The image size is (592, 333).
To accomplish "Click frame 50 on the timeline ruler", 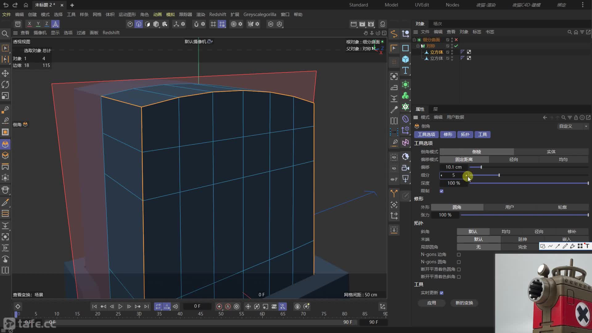I will 221,314.
